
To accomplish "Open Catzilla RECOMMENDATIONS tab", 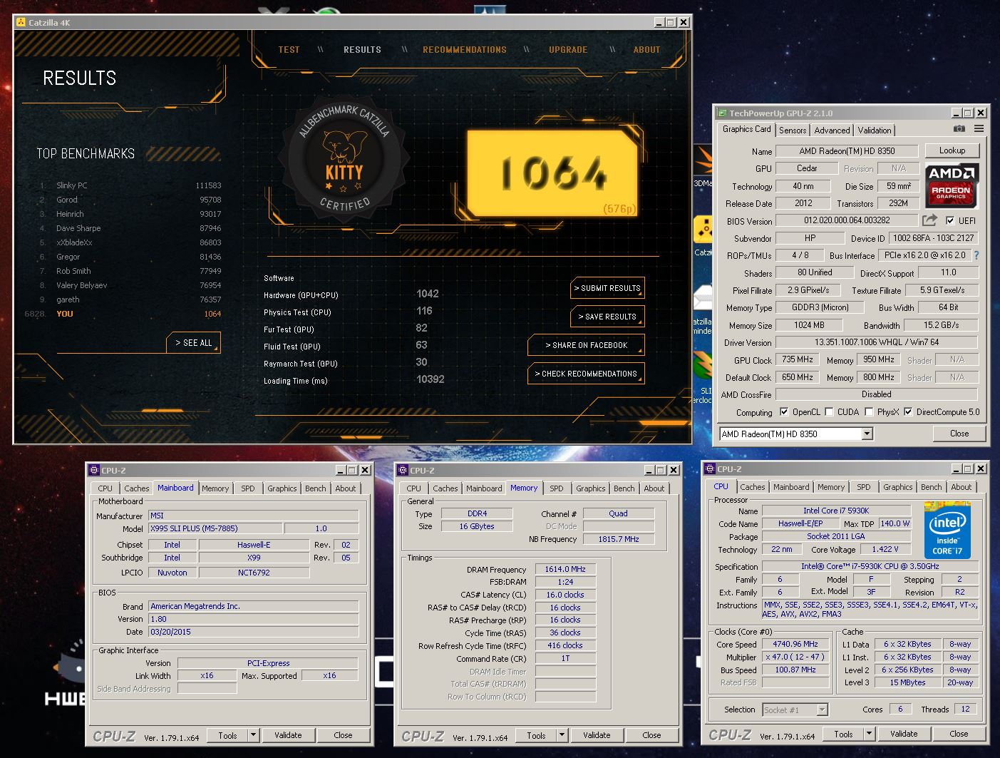I will 465,50.
